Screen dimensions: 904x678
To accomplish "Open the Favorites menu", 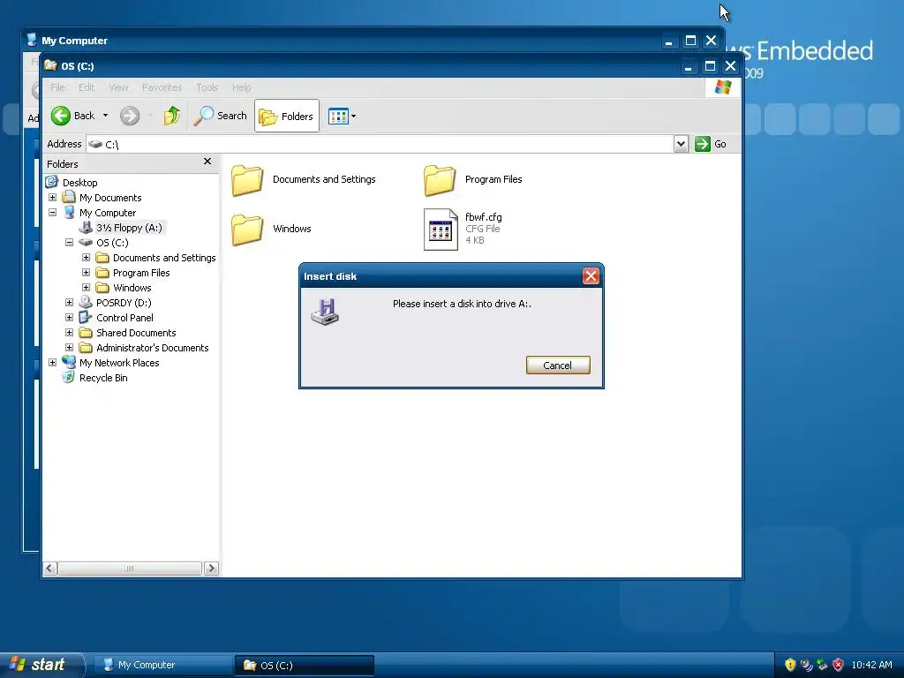I will point(162,87).
